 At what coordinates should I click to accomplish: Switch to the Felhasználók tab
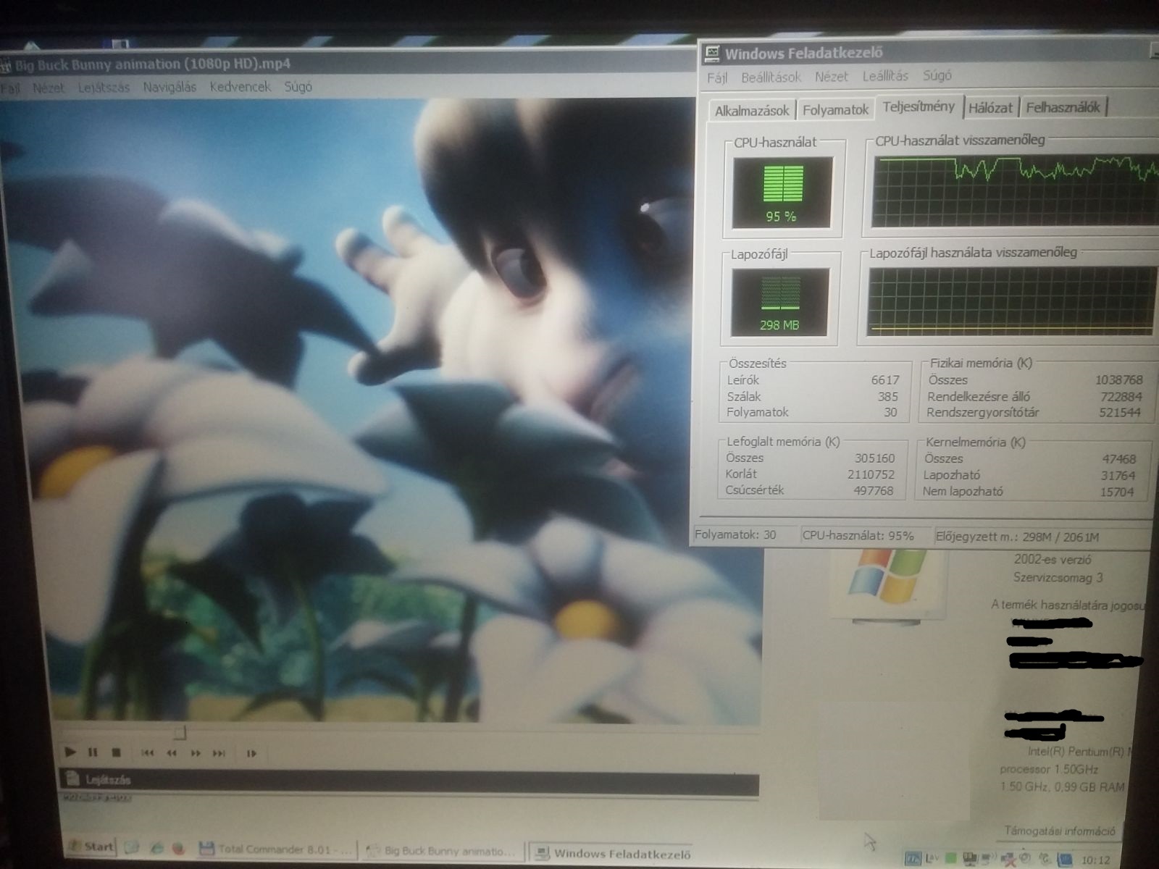[1063, 108]
